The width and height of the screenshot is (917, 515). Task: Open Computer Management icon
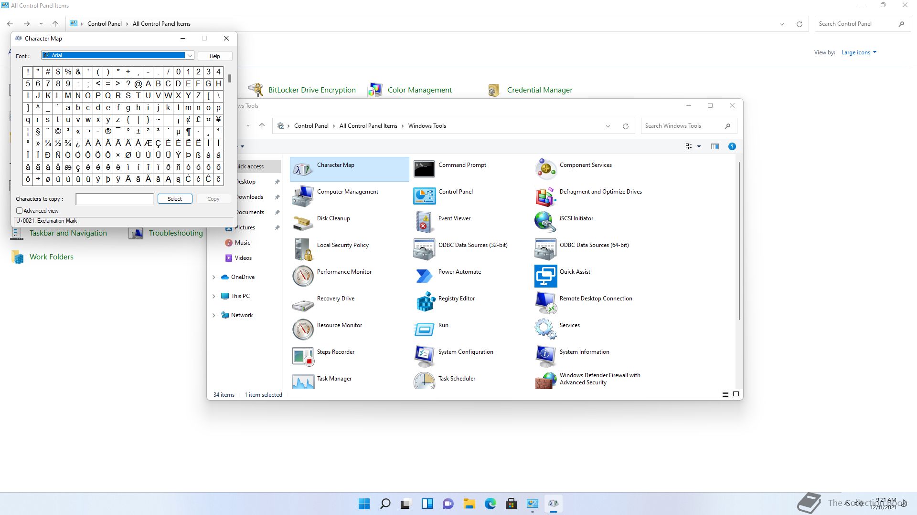click(x=303, y=196)
